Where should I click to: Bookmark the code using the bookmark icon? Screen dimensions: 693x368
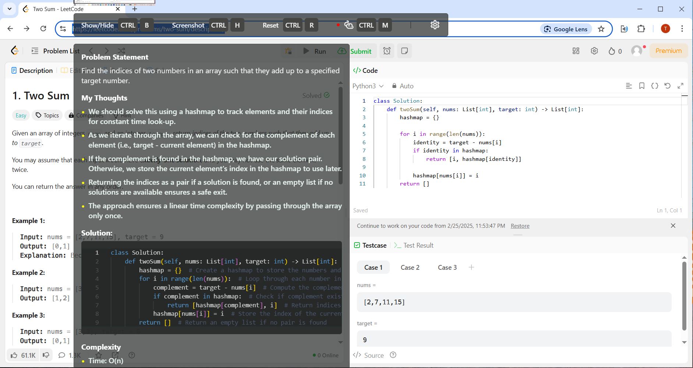point(641,86)
